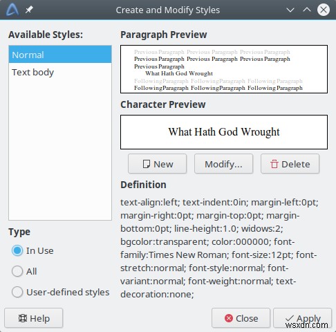Click the red X icon on Close button
The image size is (336, 332).
click(229, 318)
